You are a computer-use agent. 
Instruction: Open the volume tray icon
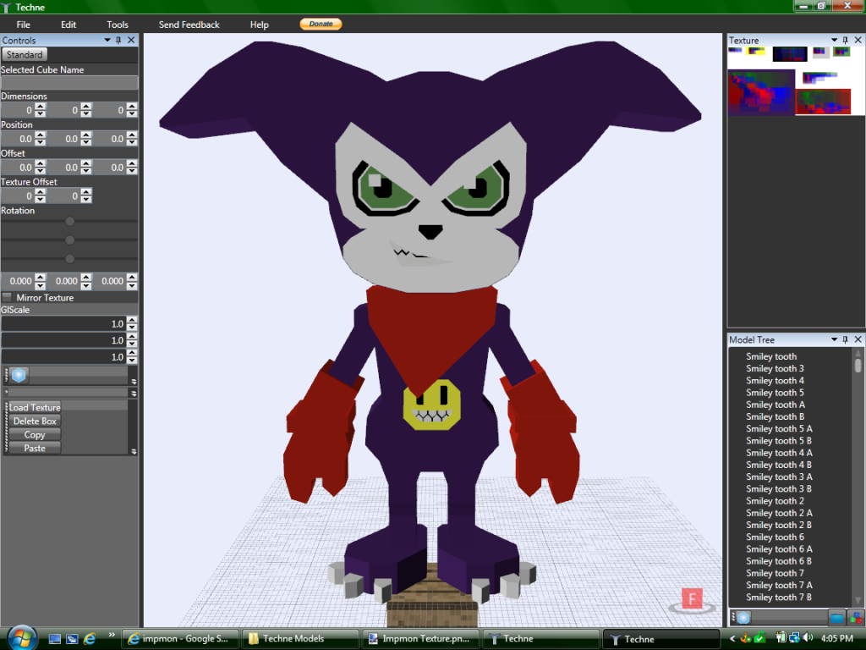pyautogui.click(x=808, y=638)
